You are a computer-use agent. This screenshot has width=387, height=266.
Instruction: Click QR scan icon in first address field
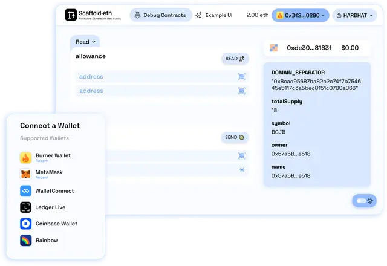(x=242, y=77)
